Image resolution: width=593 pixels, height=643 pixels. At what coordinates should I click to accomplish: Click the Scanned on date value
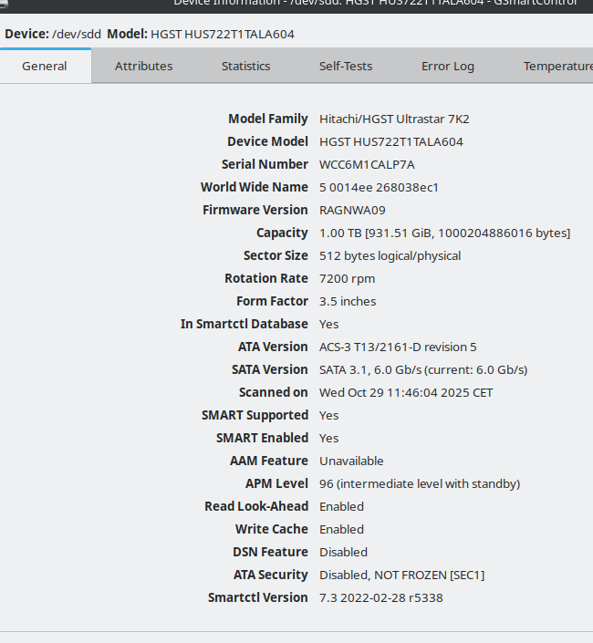[406, 392]
